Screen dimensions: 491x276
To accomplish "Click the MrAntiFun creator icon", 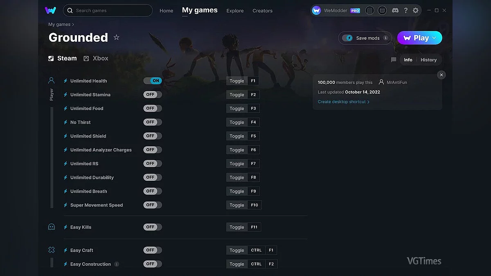I will (381, 82).
